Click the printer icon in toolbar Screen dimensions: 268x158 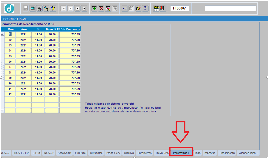[39, 8]
